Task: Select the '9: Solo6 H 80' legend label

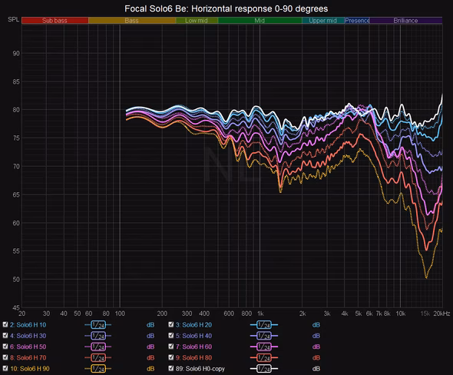Action: 193,358
